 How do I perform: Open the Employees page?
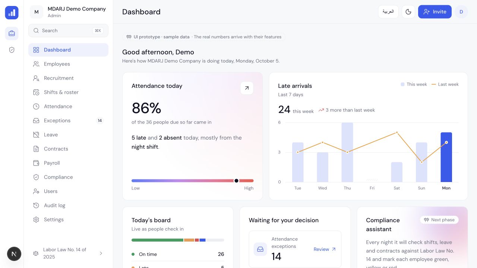pyautogui.click(x=68, y=64)
